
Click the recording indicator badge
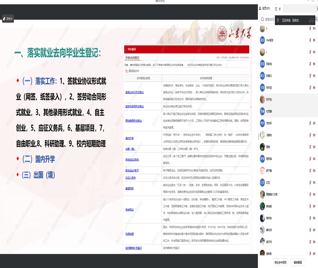[x=8, y=19]
